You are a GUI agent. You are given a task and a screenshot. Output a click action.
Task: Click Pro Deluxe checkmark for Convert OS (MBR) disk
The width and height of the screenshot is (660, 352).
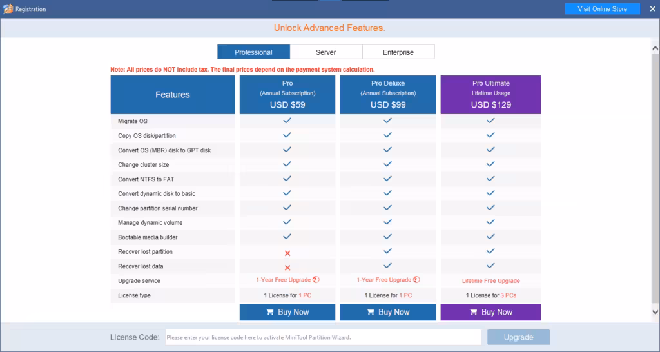pos(387,150)
